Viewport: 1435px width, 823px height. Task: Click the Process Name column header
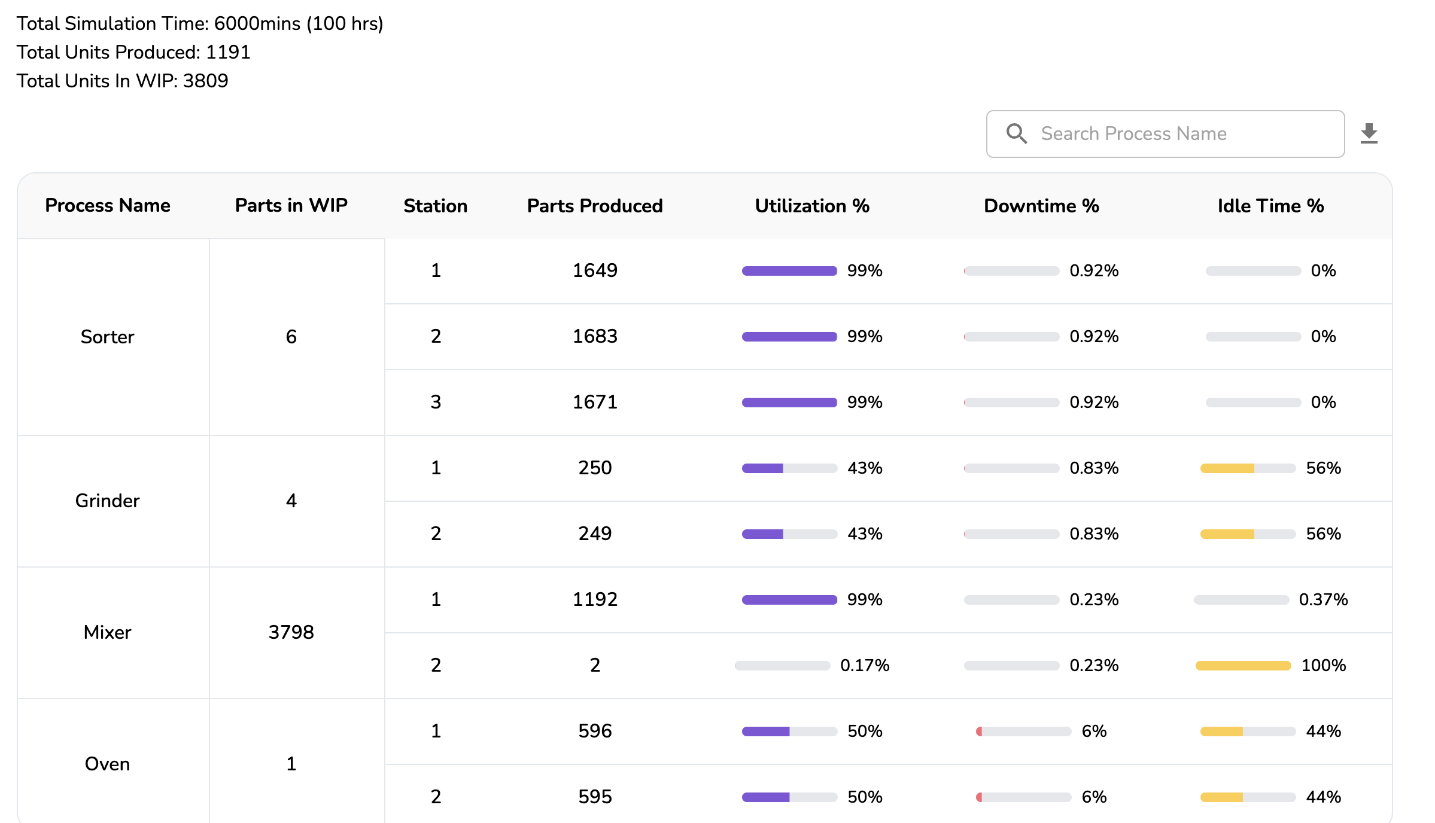point(108,206)
